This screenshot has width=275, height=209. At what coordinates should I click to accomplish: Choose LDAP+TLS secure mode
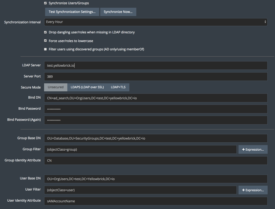click(x=118, y=87)
